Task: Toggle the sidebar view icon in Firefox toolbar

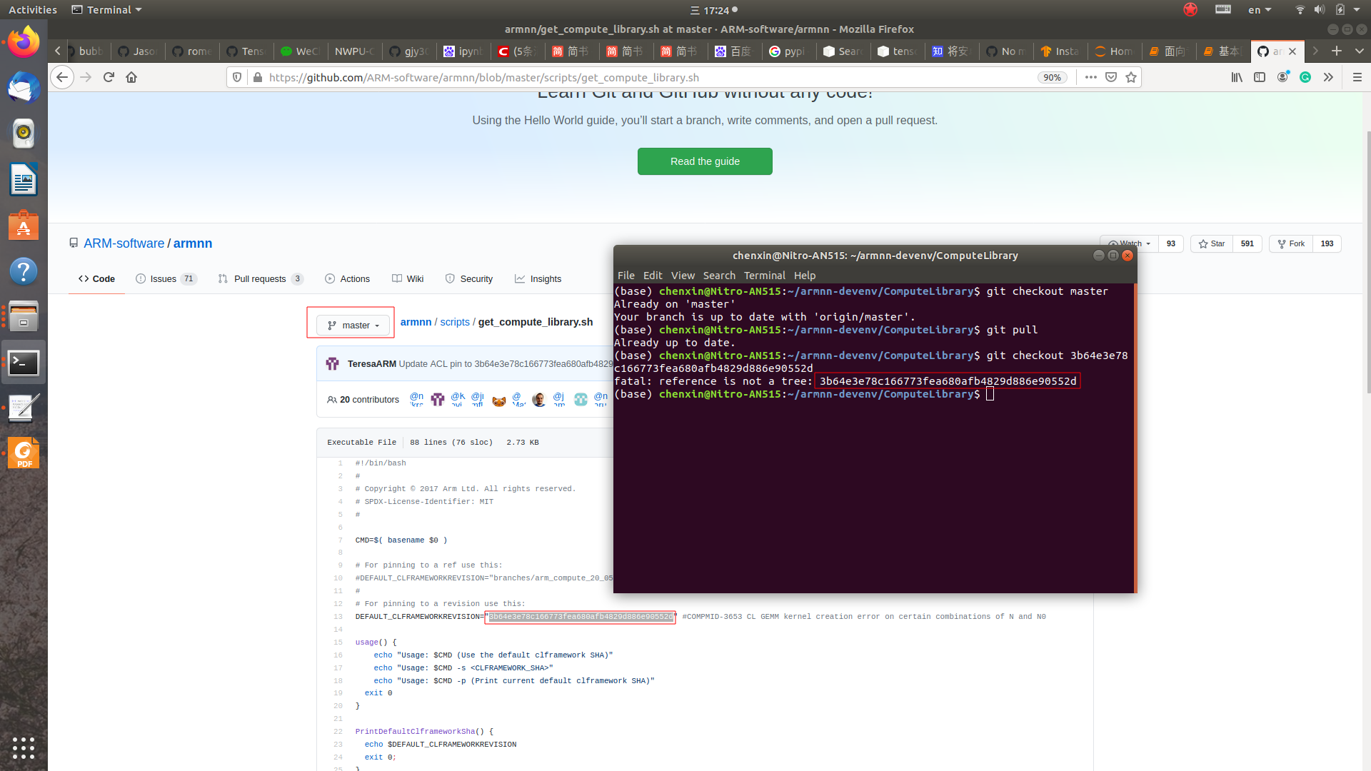Action: pos(1260,77)
